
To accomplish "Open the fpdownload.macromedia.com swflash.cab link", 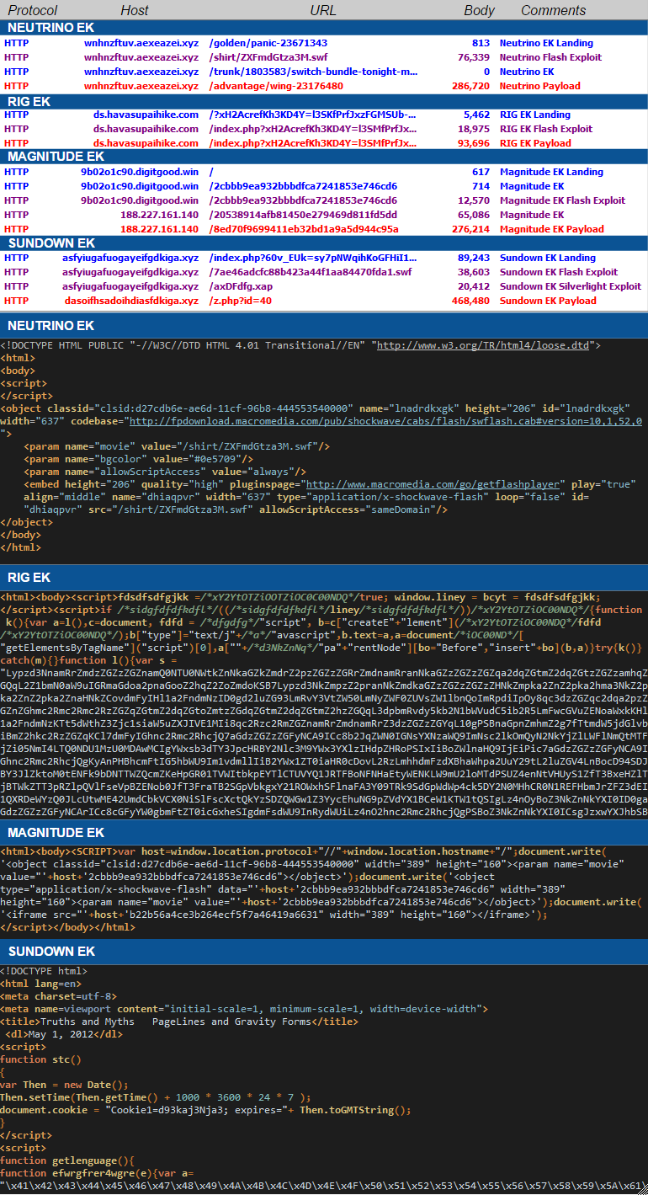I will [385, 421].
